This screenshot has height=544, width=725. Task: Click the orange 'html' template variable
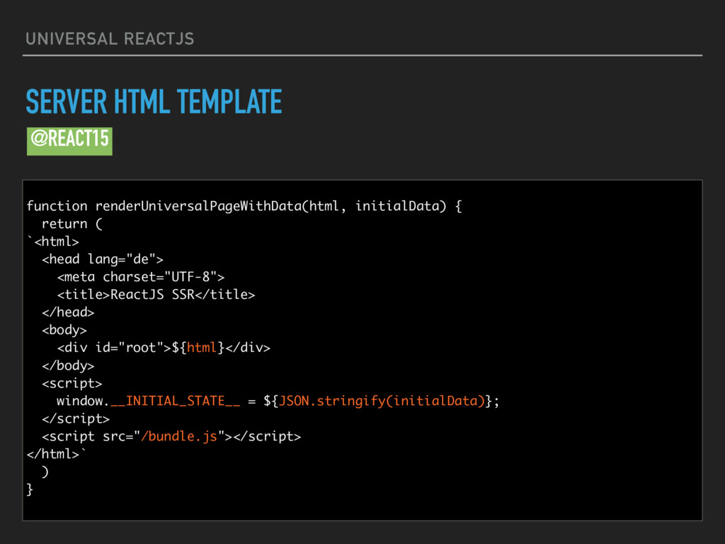pos(202,347)
